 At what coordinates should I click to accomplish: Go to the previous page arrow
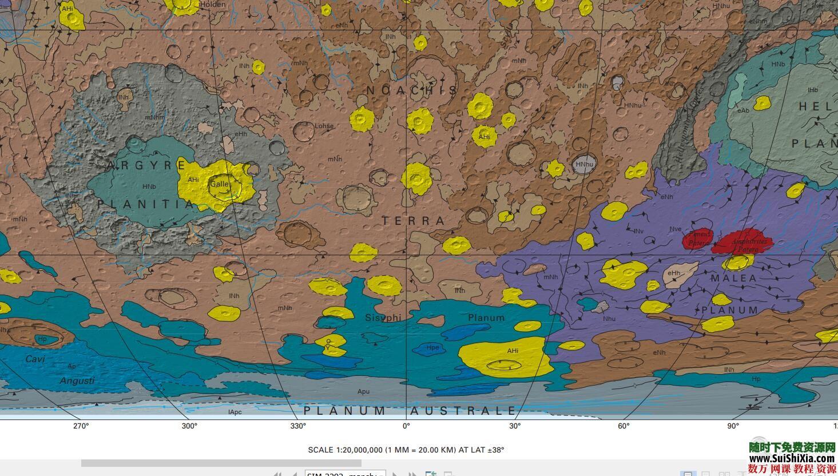tap(295, 474)
